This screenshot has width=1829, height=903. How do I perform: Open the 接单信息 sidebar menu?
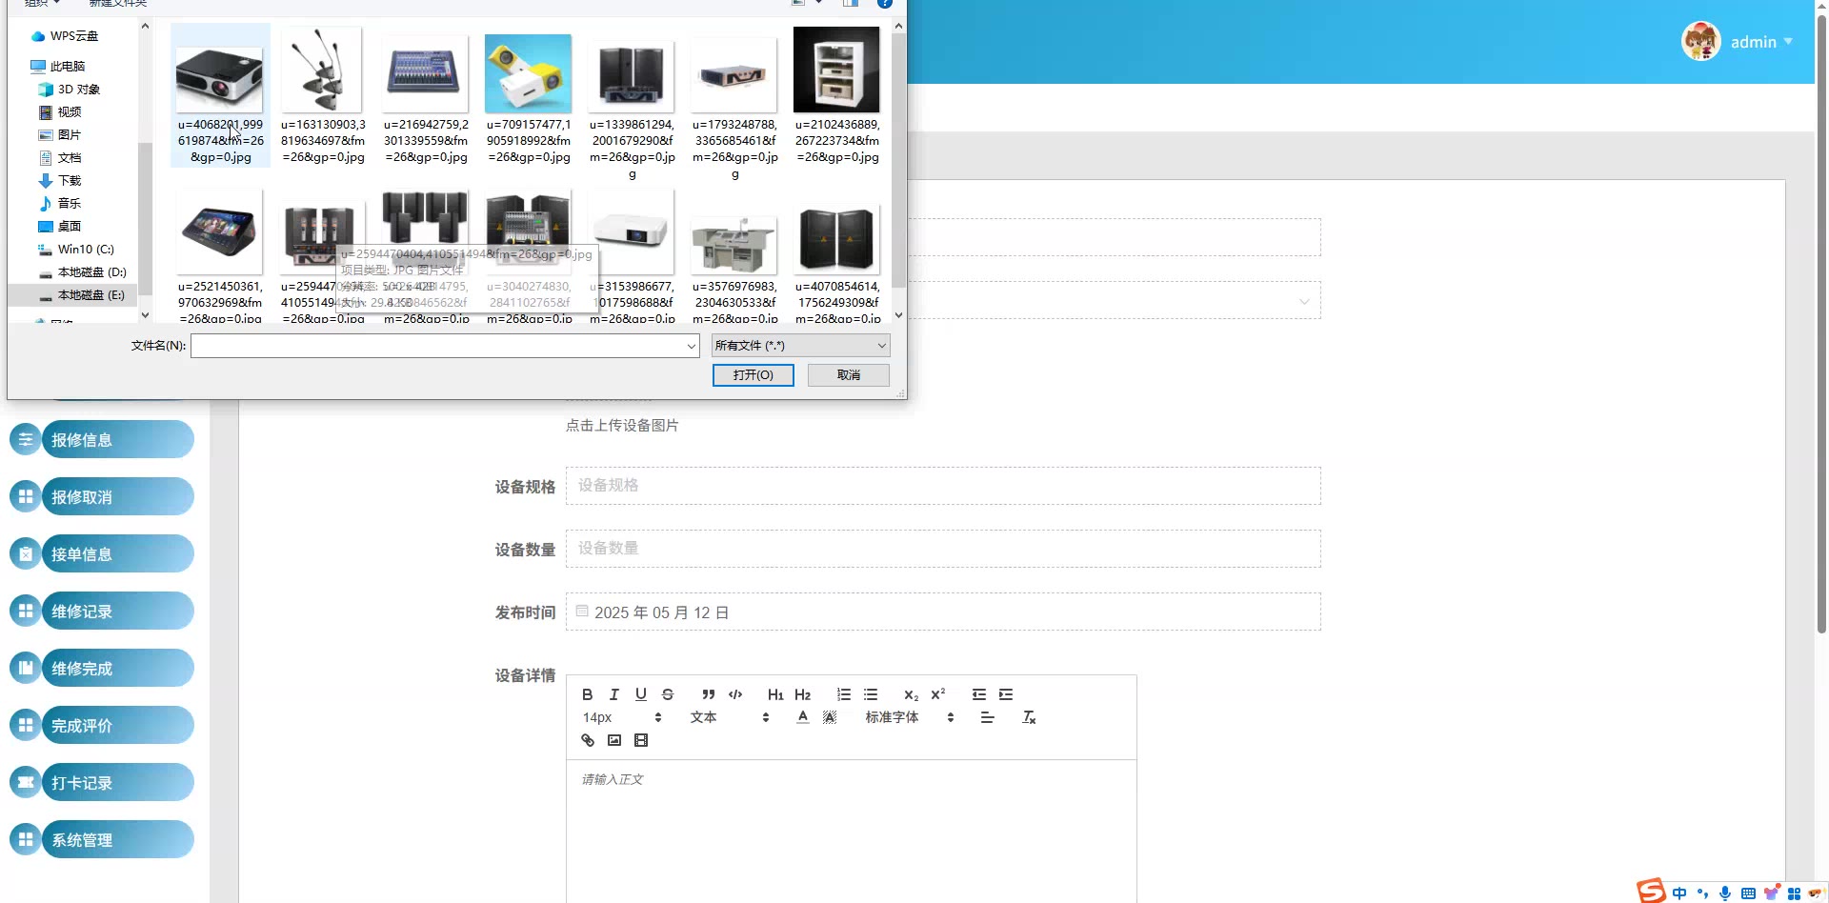[102, 553]
